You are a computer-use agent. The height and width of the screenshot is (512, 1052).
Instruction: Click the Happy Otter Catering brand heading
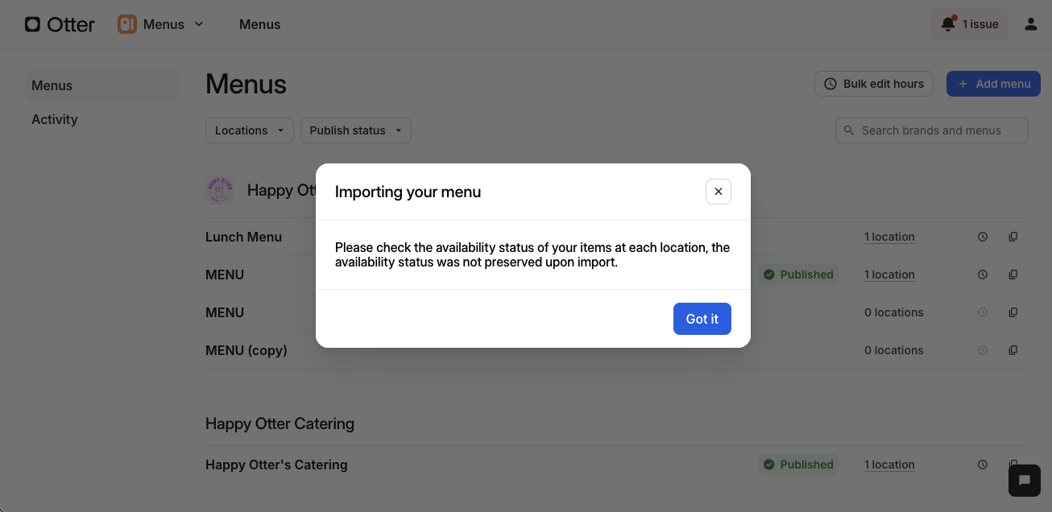click(x=280, y=423)
